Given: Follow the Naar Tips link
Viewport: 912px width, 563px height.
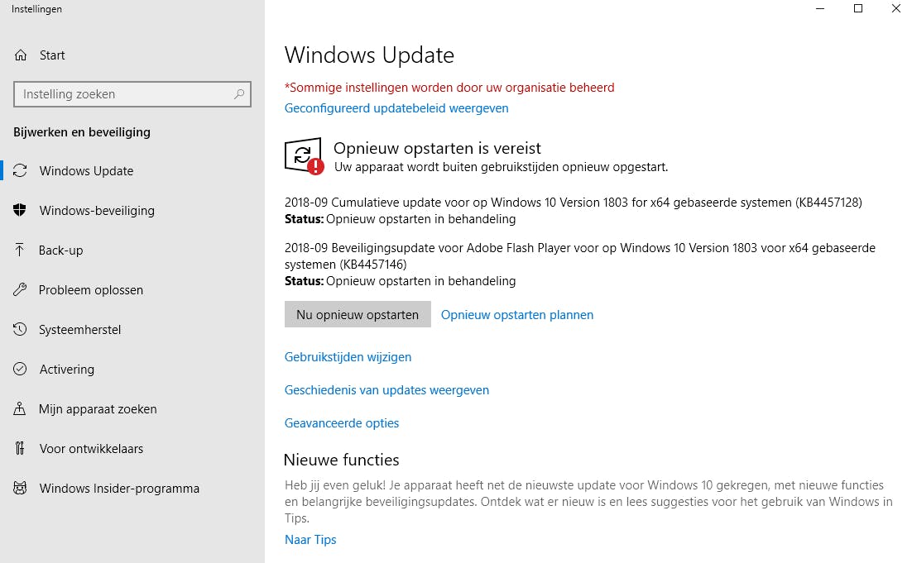Looking at the screenshot, I should (x=310, y=540).
